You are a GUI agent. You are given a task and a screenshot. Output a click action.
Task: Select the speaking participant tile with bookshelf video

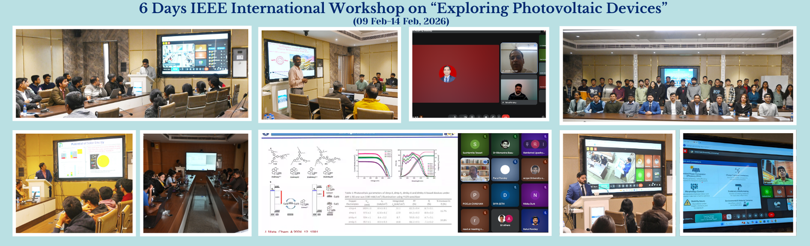(475, 170)
